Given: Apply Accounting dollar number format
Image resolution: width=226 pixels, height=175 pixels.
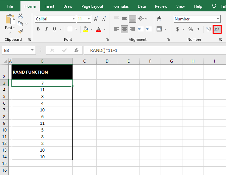Looking at the screenshot, I should click(178, 29).
